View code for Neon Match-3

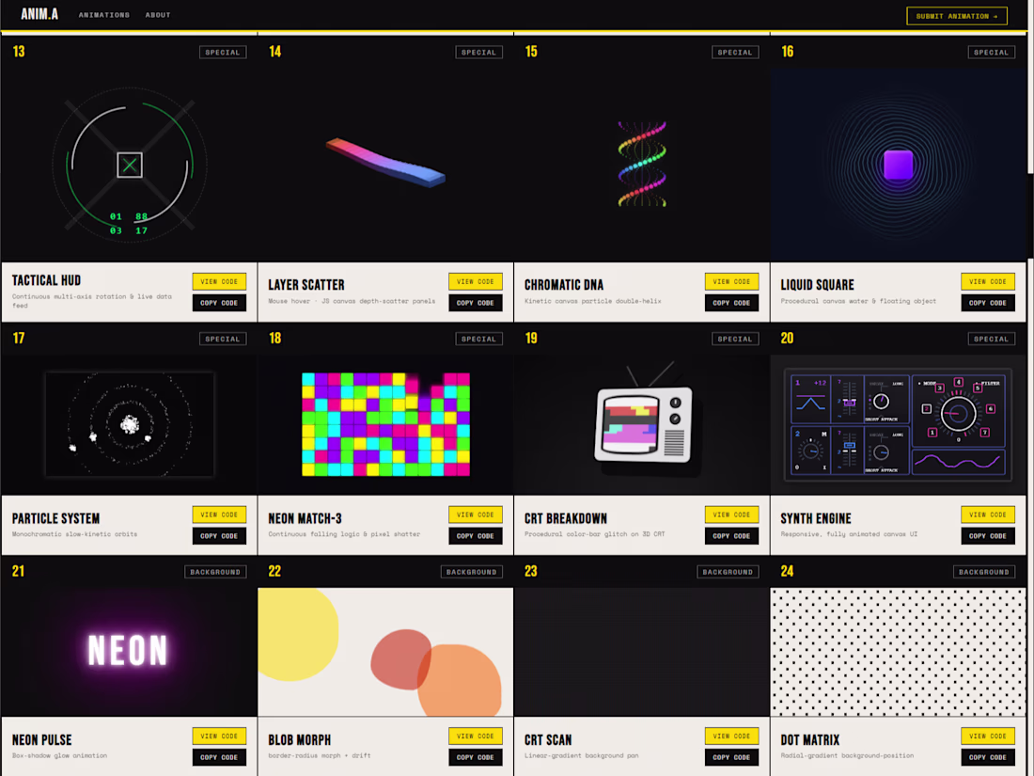476,514
